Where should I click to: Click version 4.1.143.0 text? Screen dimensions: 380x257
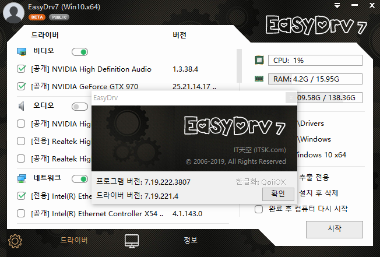(187, 214)
